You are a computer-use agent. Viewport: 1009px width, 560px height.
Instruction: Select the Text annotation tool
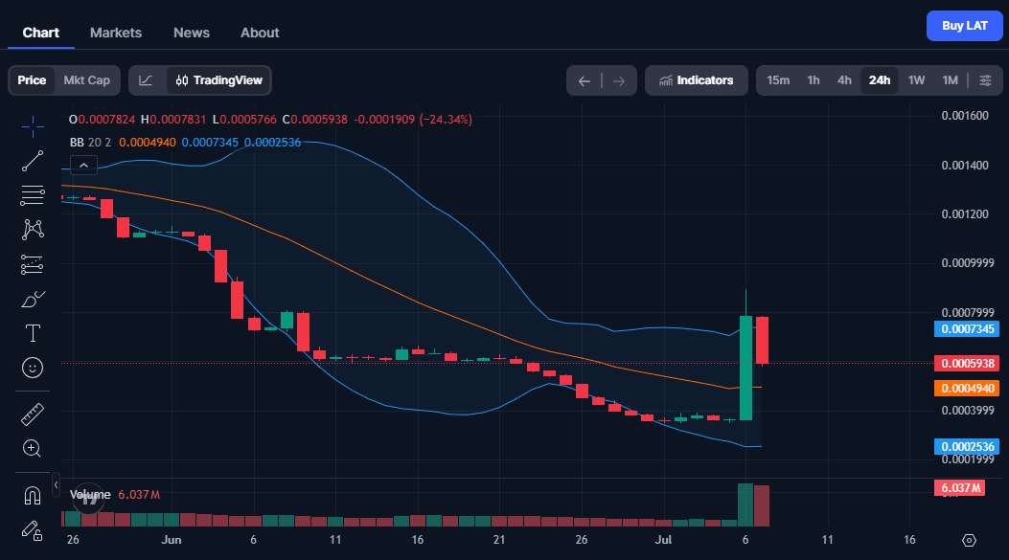(x=33, y=333)
